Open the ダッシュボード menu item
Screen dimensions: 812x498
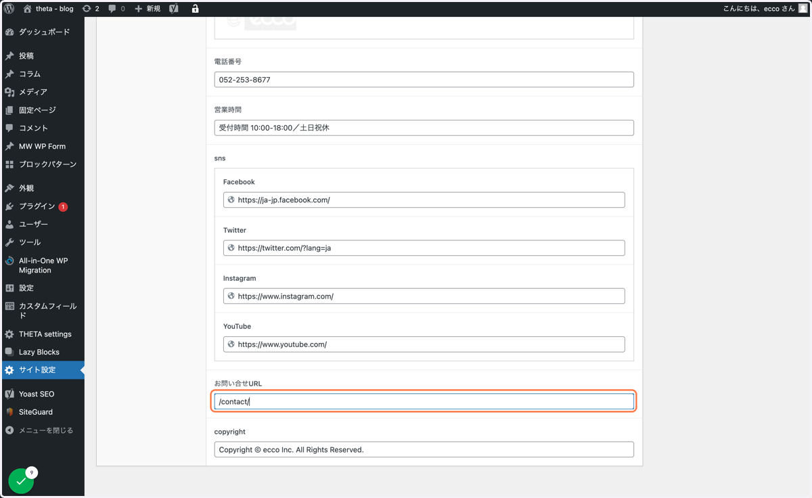tap(43, 32)
